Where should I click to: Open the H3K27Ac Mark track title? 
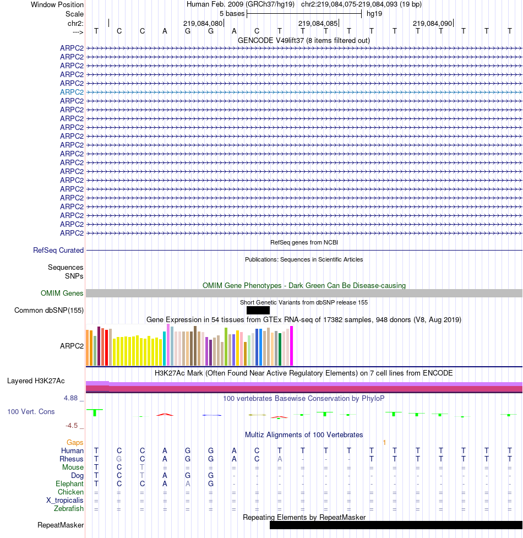(304, 373)
